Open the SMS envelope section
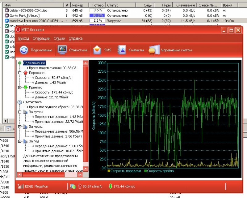This screenshot has height=198, width=247. tap(102, 50)
